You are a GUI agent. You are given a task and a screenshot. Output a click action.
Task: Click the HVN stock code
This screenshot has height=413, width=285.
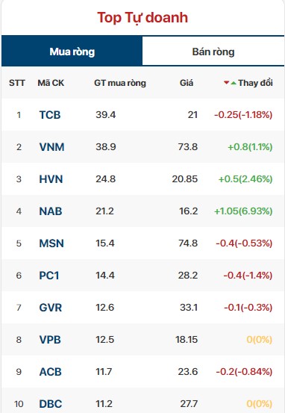point(51,179)
